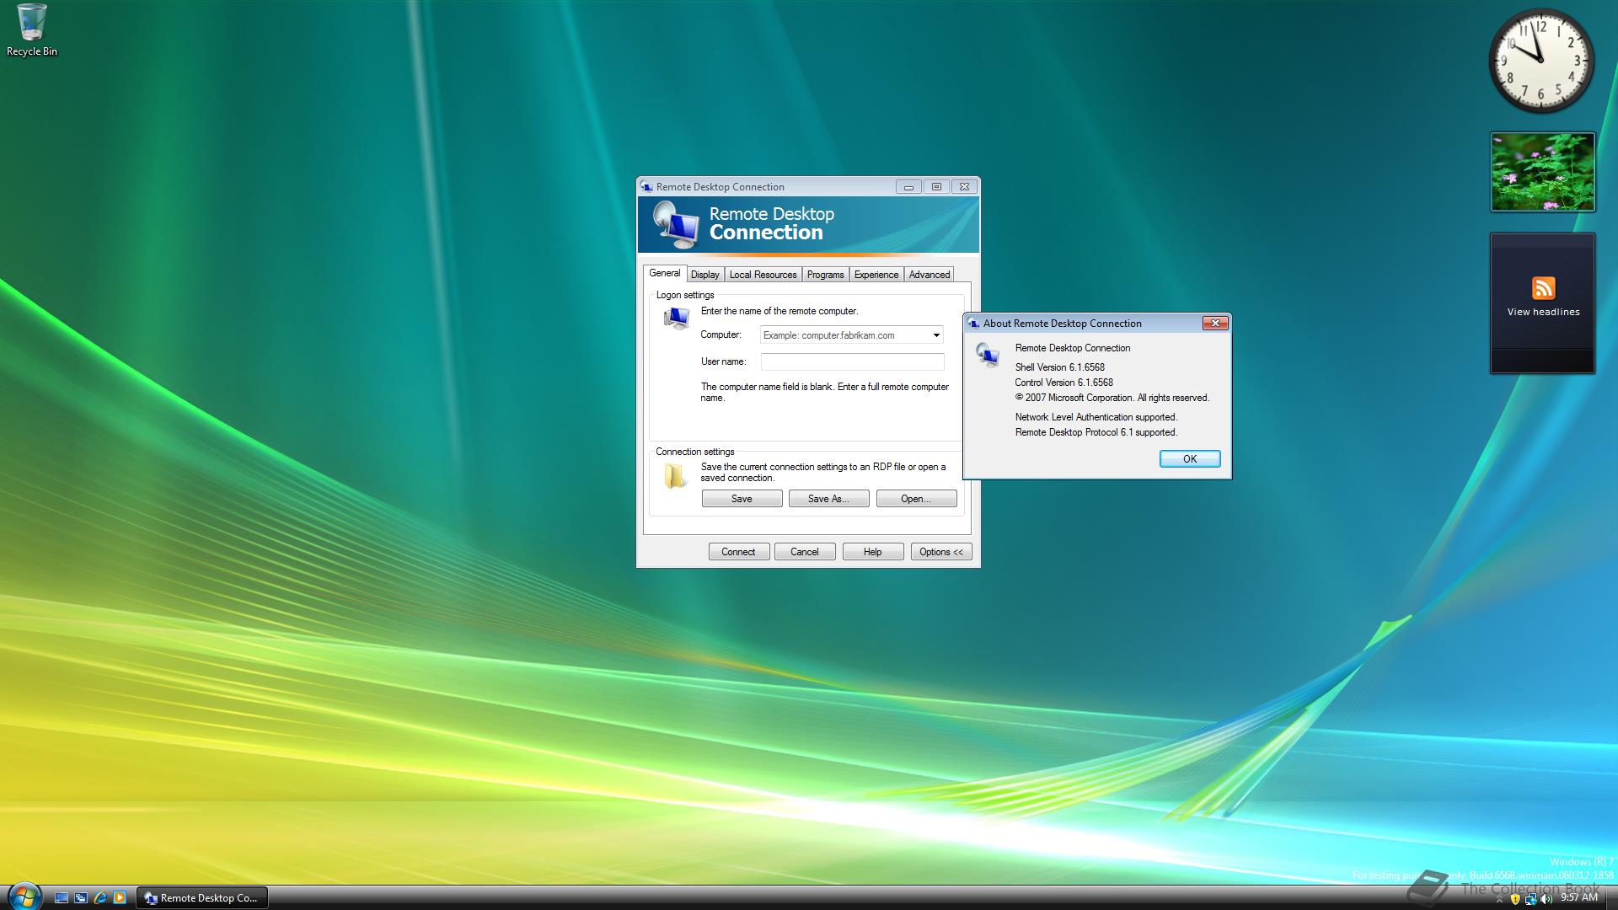Launch Windows Media Player from Quick Launch
Viewport: 1618px width, 910px height.
point(120,898)
